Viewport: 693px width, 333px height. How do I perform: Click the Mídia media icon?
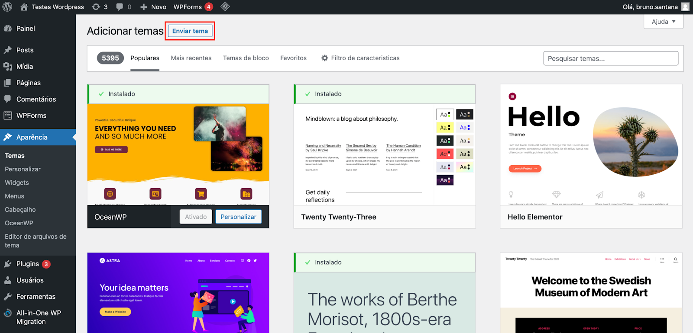(x=8, y=67)
